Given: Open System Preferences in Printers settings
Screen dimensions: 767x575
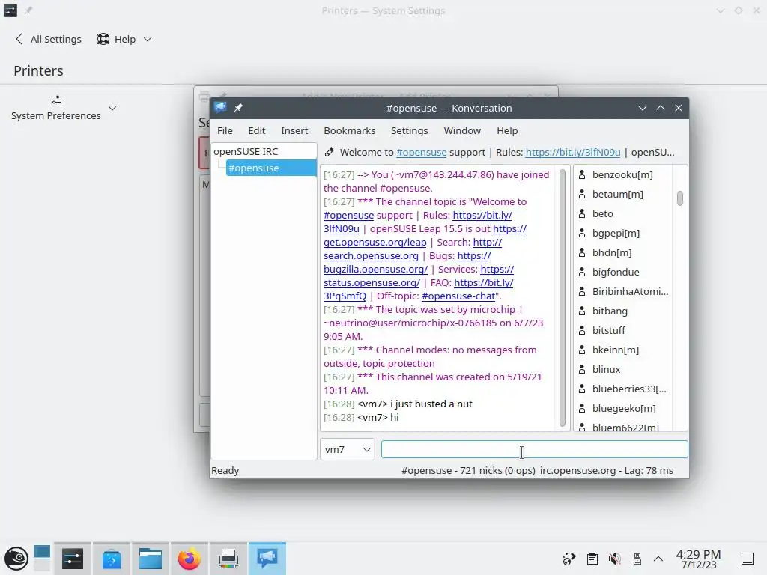Looking at the screenshot, I should coord(55,108).
